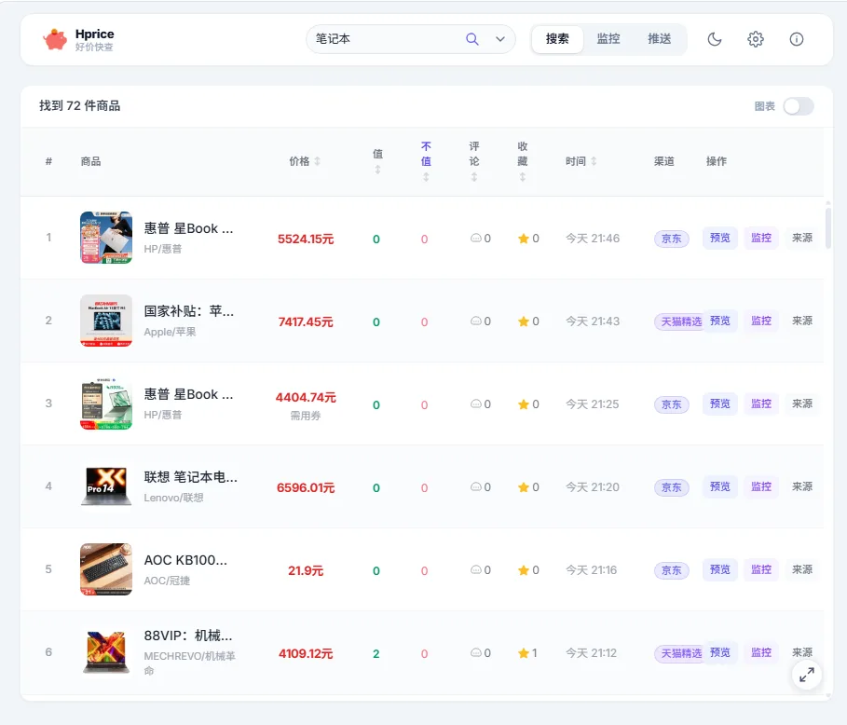
Task: Click the comment bubble icon in Lenovo row
Action: pyautogui.click(x=475, y=486)
